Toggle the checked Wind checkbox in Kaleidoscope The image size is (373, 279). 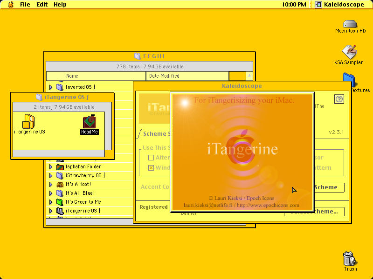(x=151, y=168)
